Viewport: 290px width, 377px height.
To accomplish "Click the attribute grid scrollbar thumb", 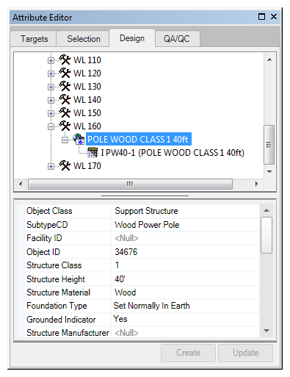I will [267, 235].
